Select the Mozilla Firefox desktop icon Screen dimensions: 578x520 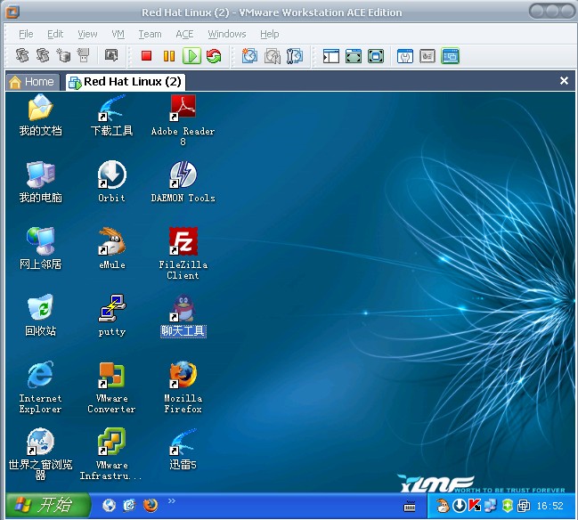(x=183, y=387)
